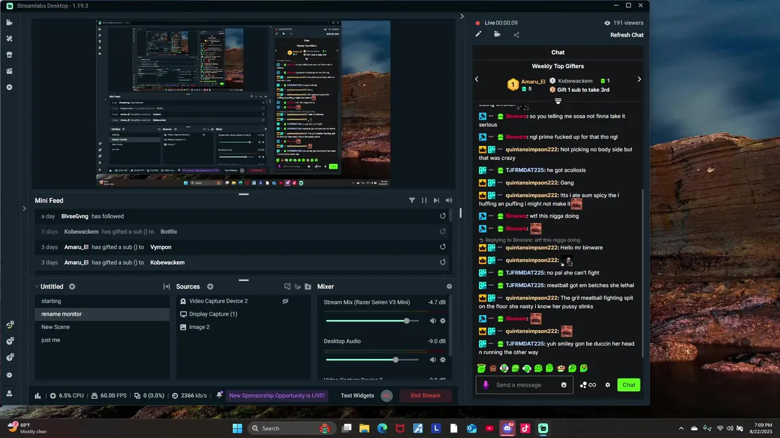Add a new source with plus icon
Viewport: 780px width, 438px height.
click(210, 287)
